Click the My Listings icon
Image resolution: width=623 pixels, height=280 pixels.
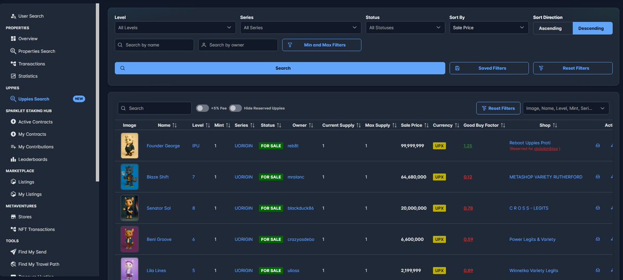[x=13, y=194]
